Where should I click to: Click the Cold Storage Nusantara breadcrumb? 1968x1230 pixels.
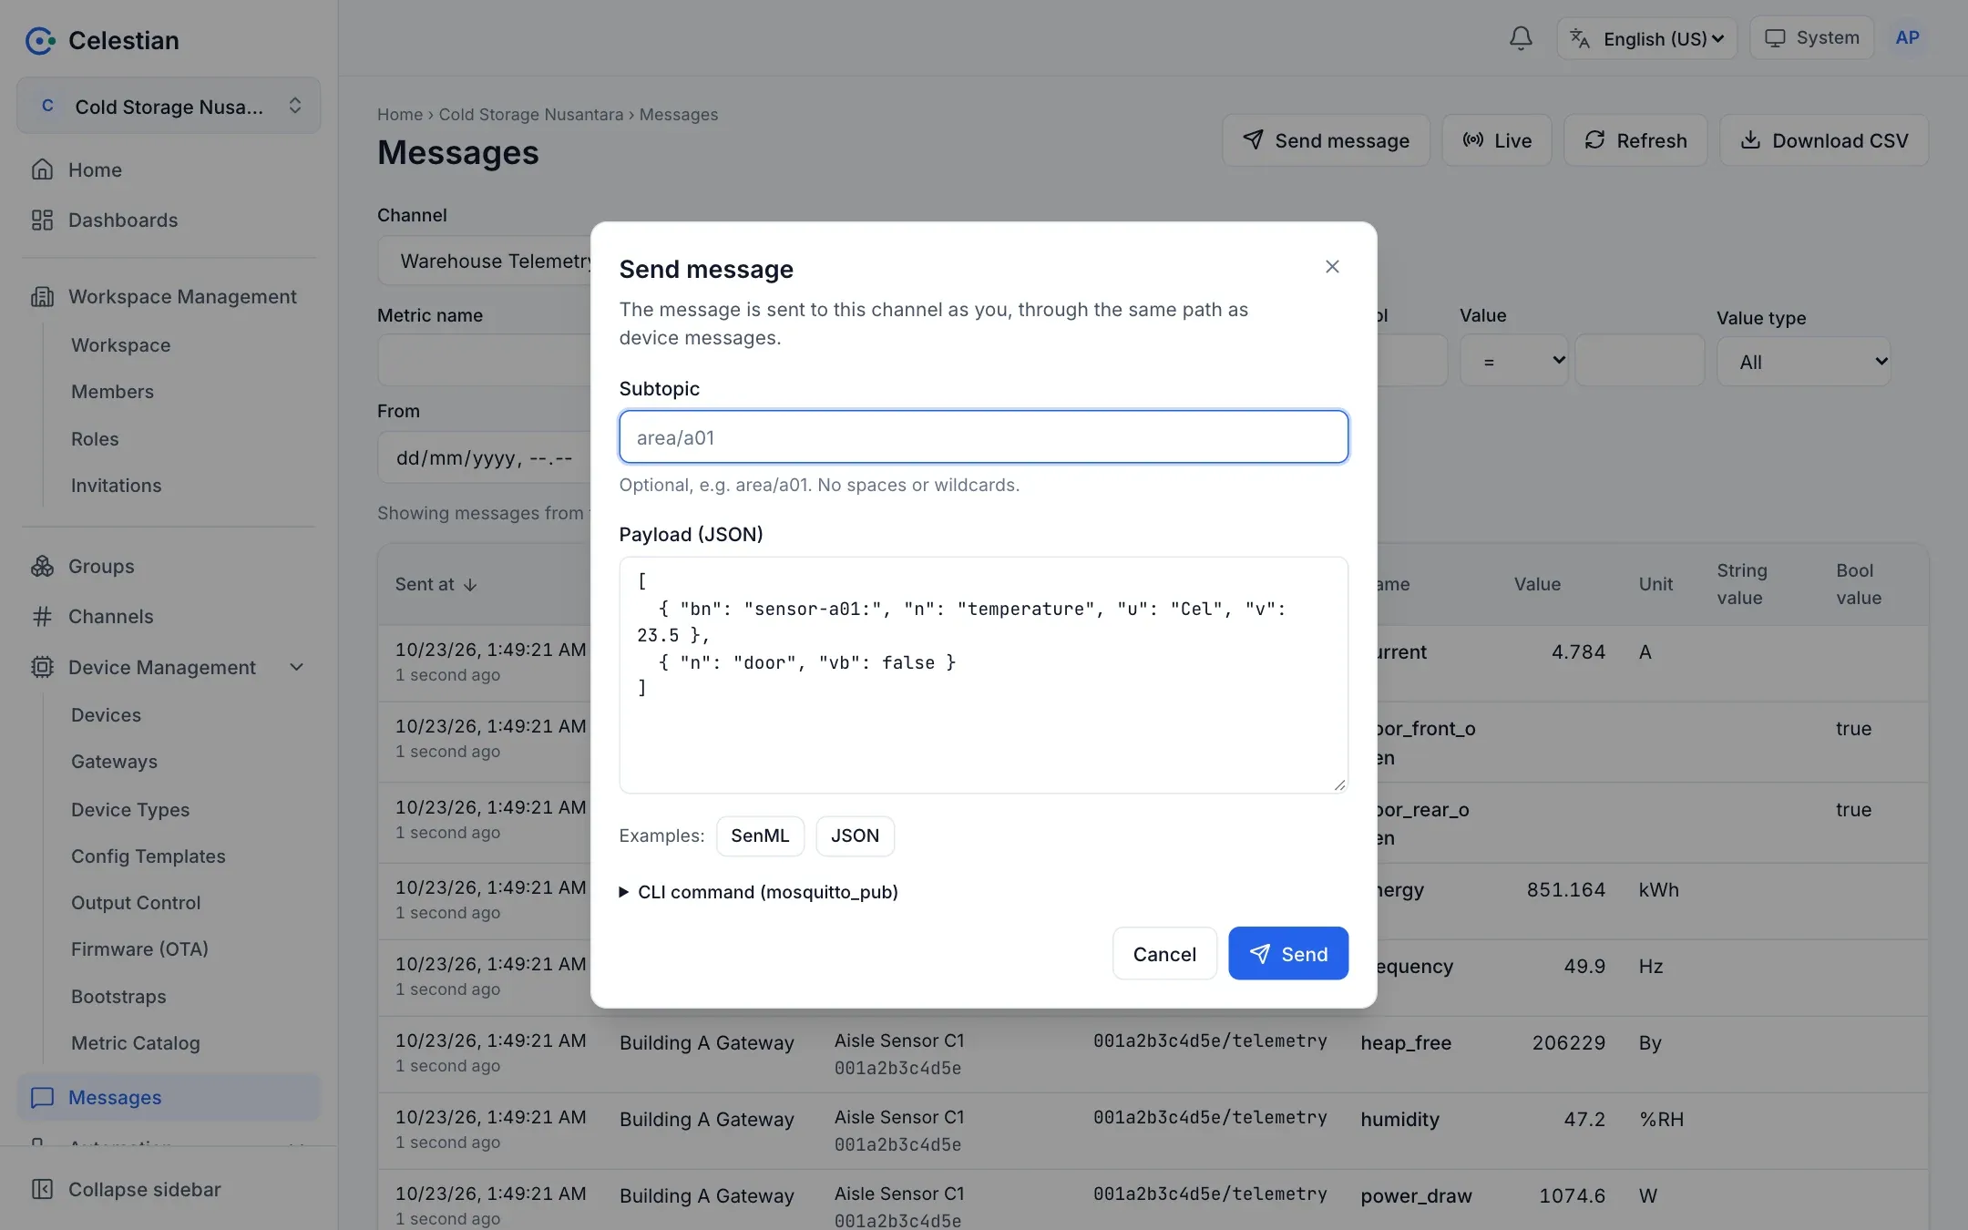click(x=531, y=115)
